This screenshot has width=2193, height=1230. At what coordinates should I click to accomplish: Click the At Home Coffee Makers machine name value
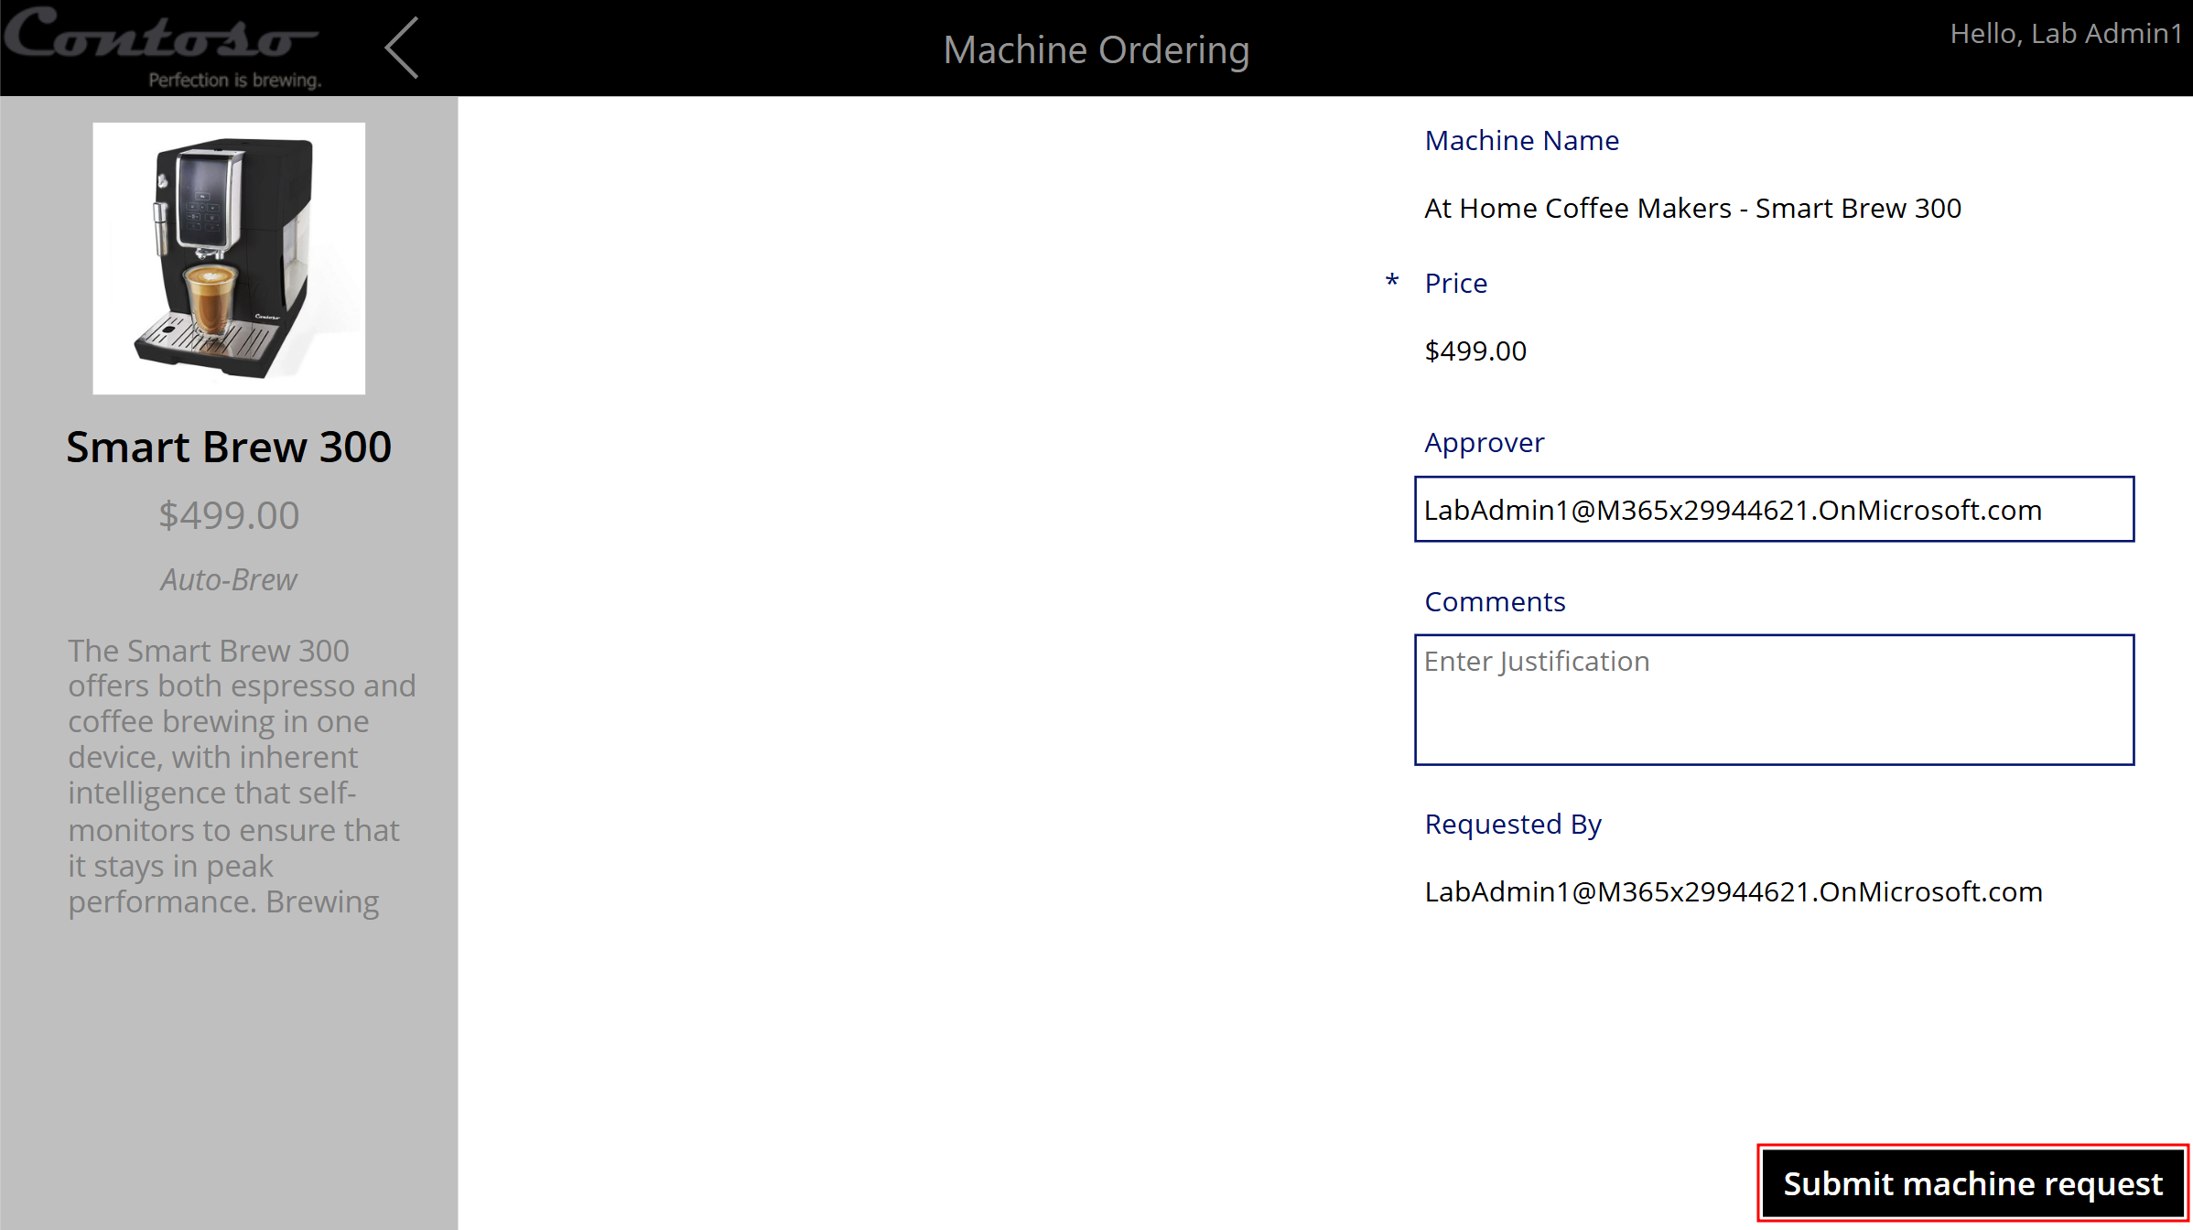[1692, 209]
